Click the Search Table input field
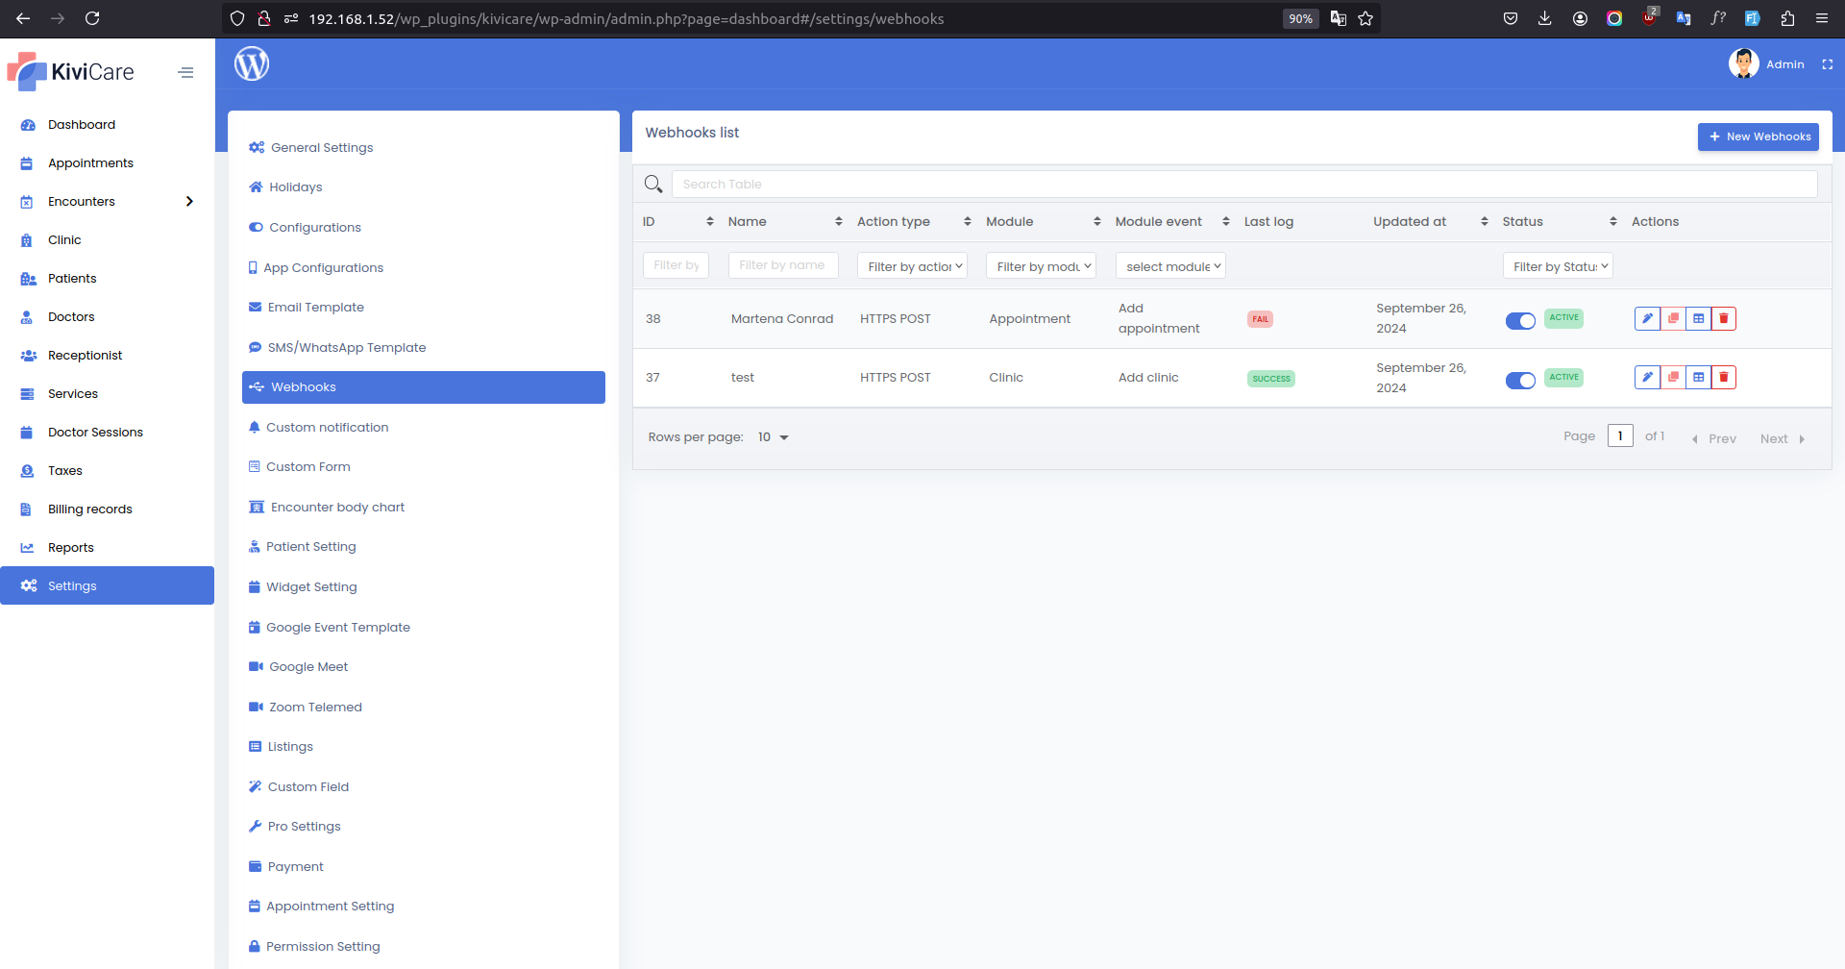This screenshot has height=969, width=1845. (x=1057, y=184)
